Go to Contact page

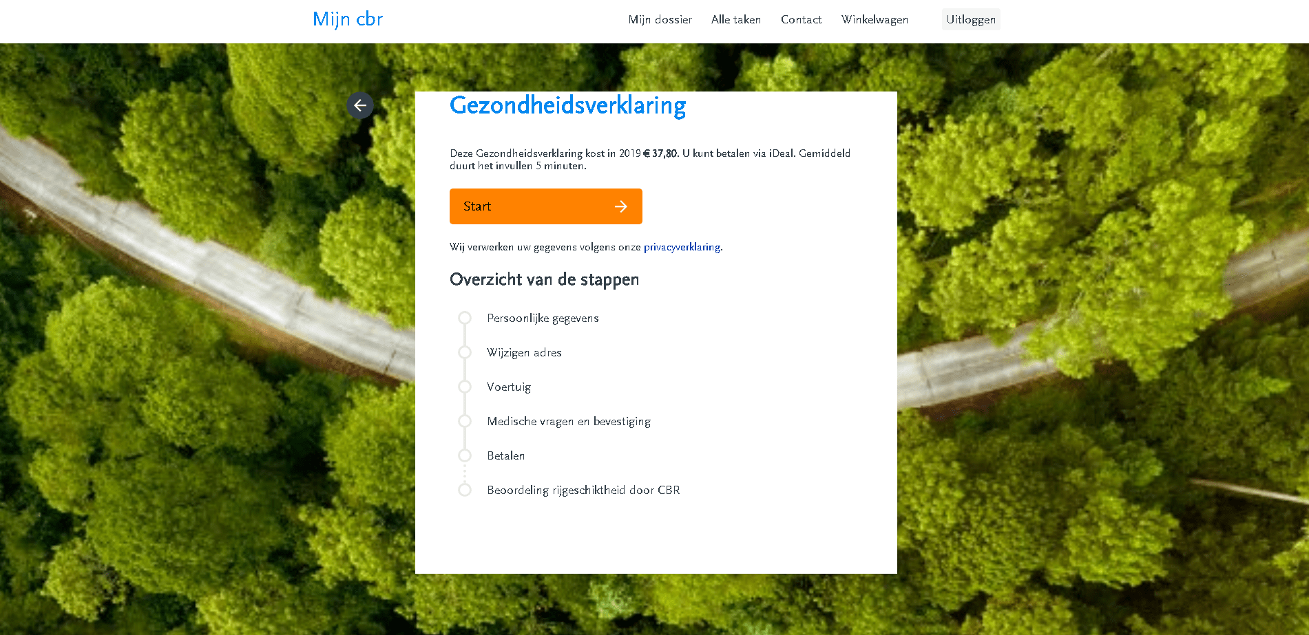pyautogui.click(x=801, y=19)
